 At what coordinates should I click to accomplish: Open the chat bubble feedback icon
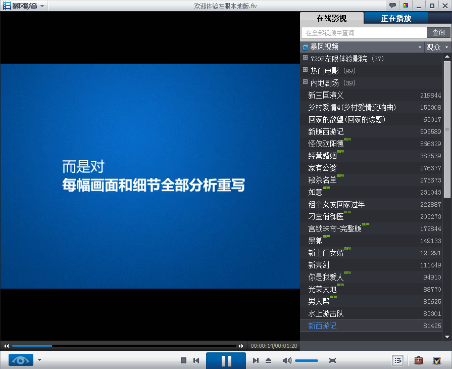(x=392, y=6)
